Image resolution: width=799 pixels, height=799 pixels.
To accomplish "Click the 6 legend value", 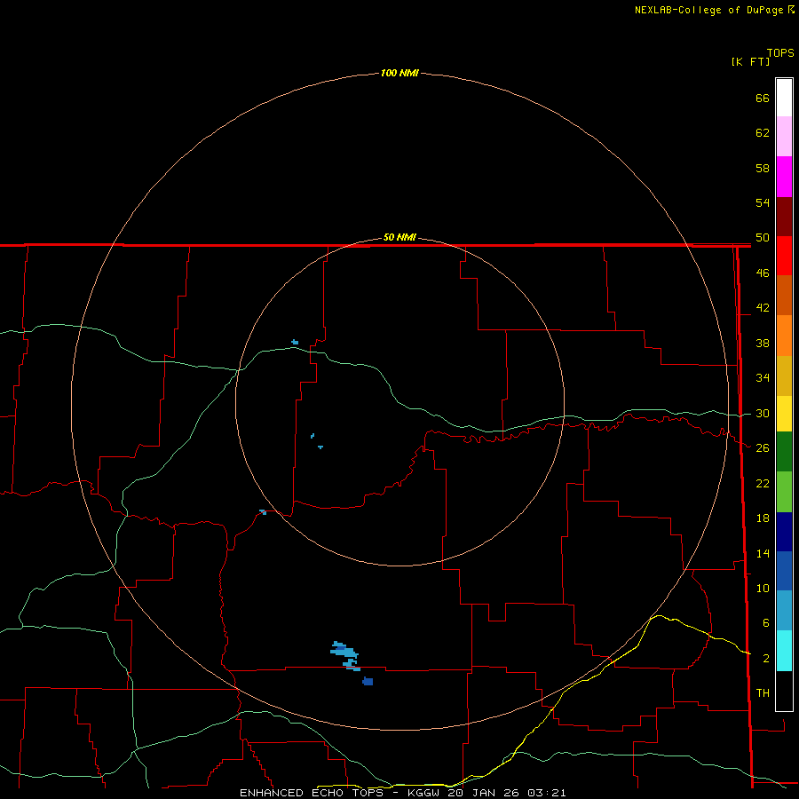I will click(765, 623).
